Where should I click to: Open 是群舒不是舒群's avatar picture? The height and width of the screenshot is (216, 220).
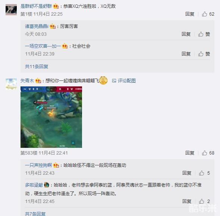pyautogui.click(x=11, y=10)
